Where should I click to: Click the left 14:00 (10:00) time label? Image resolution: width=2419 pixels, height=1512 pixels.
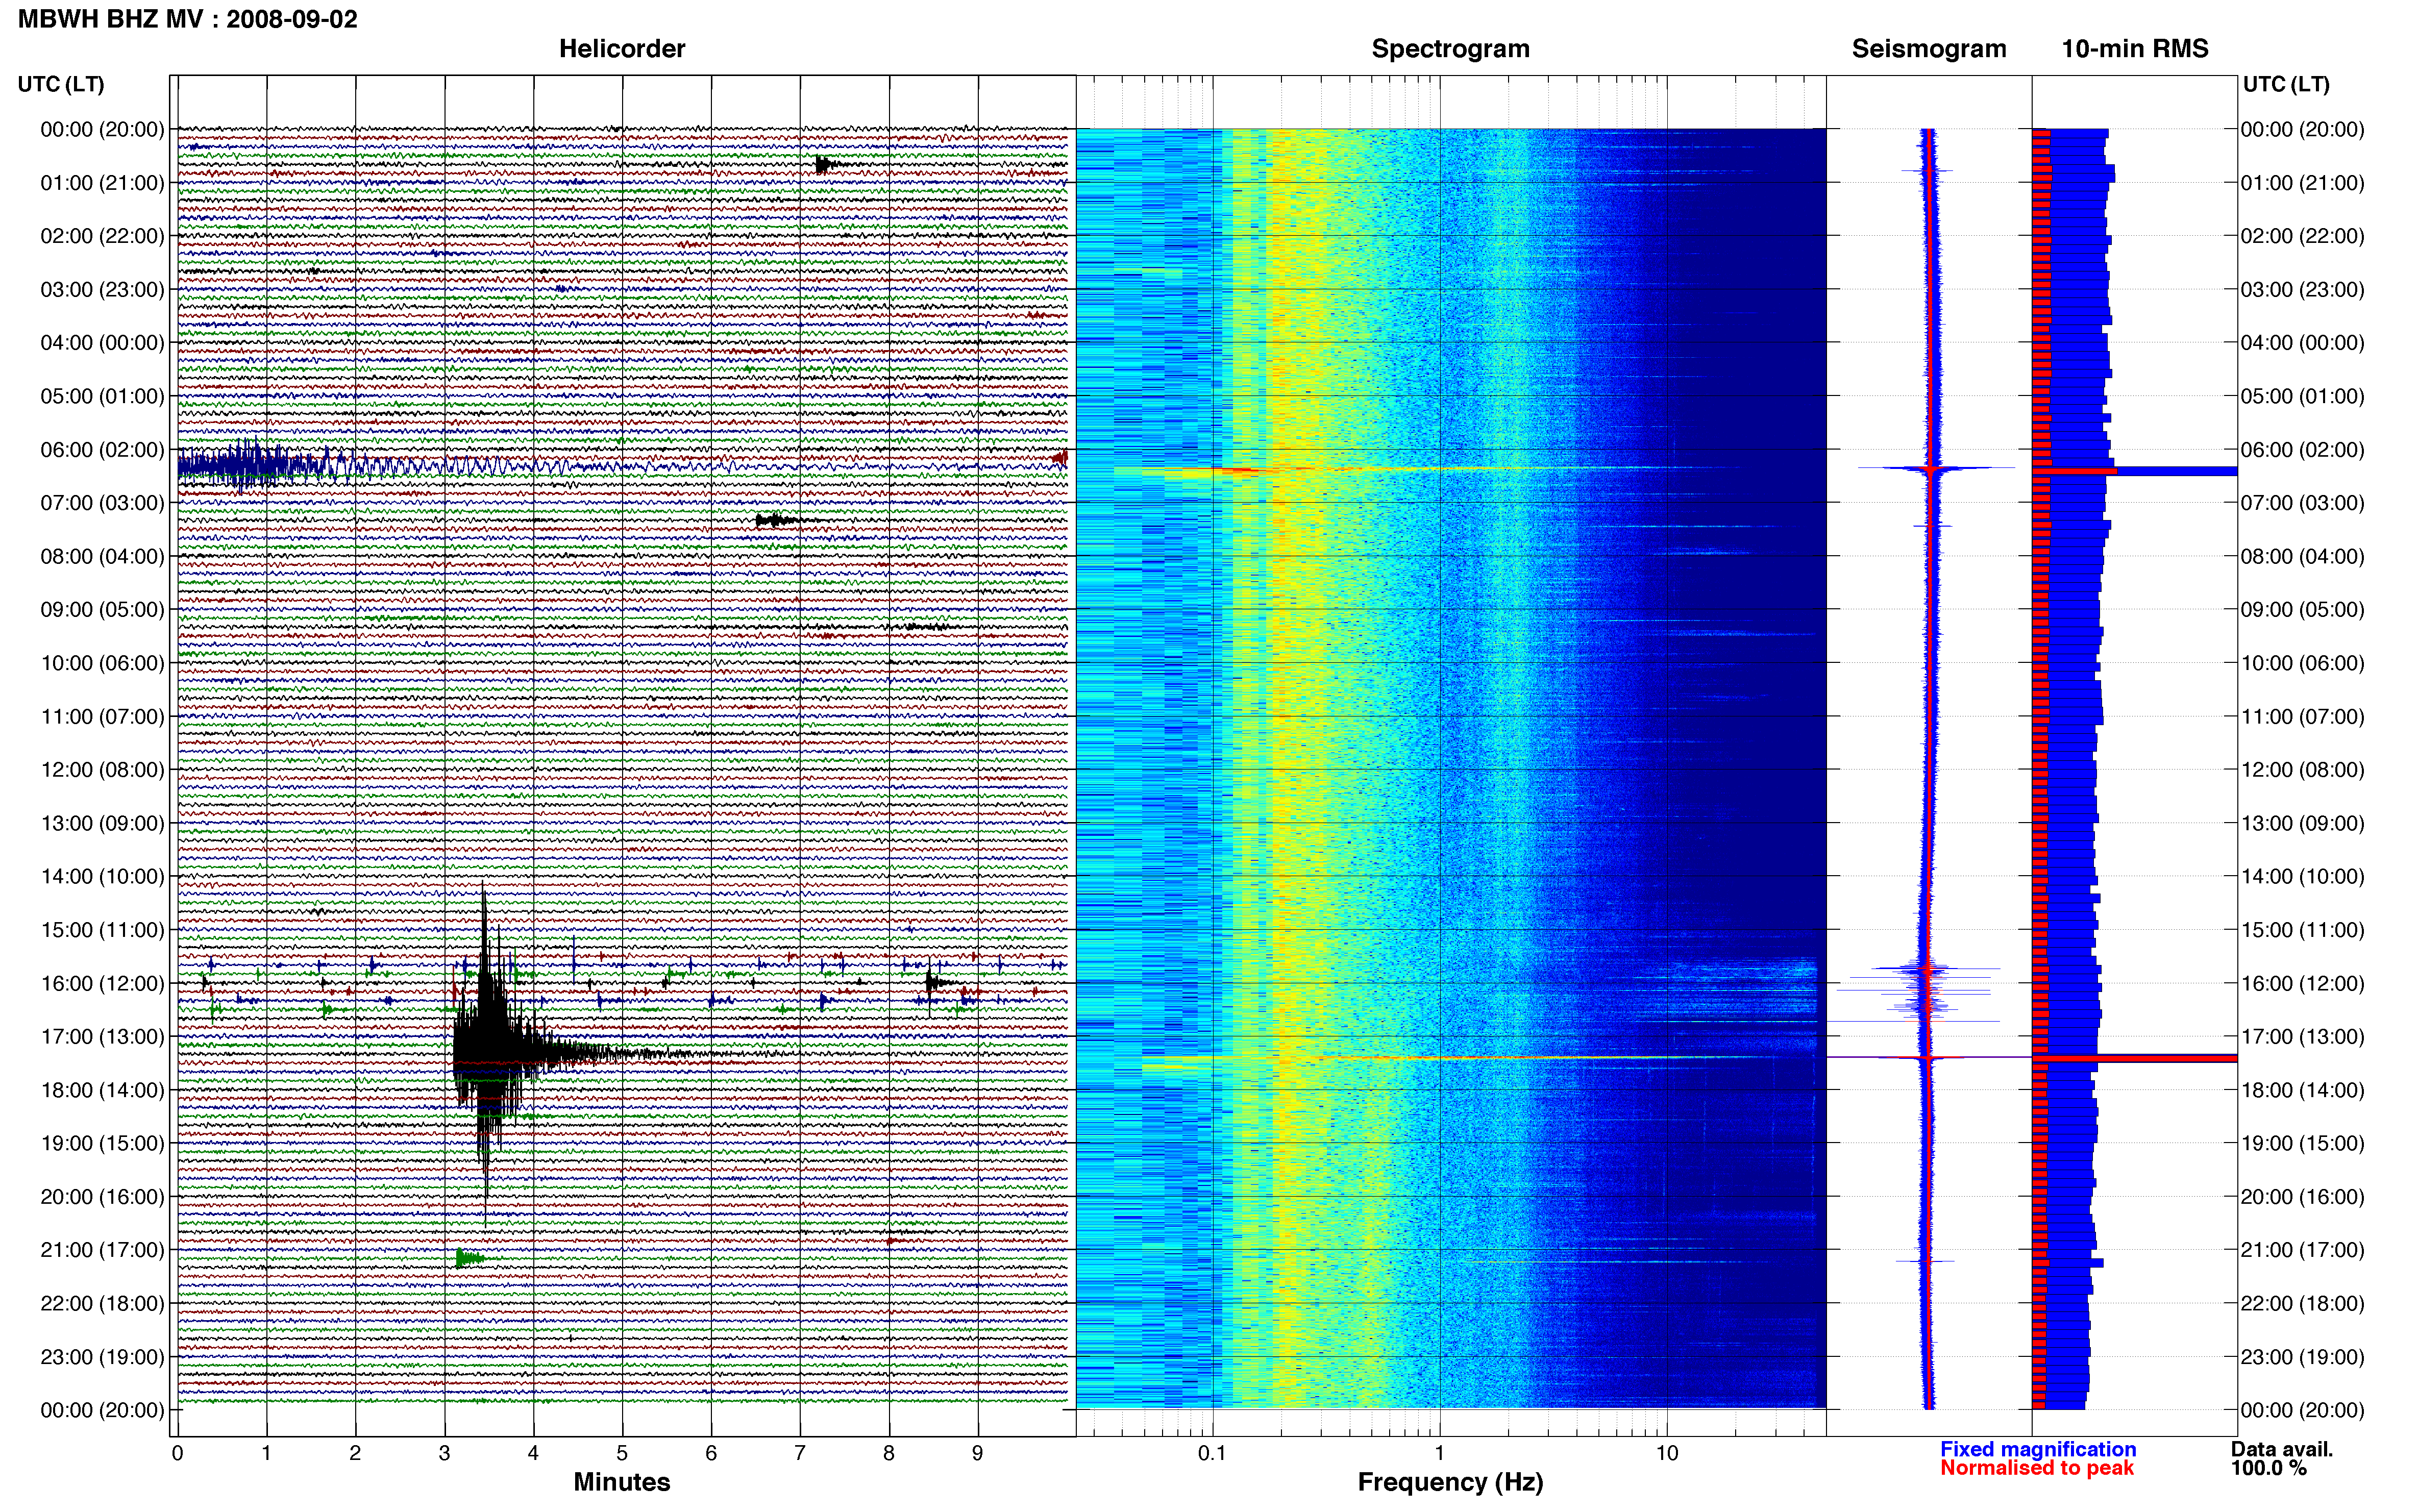point(102,876)
